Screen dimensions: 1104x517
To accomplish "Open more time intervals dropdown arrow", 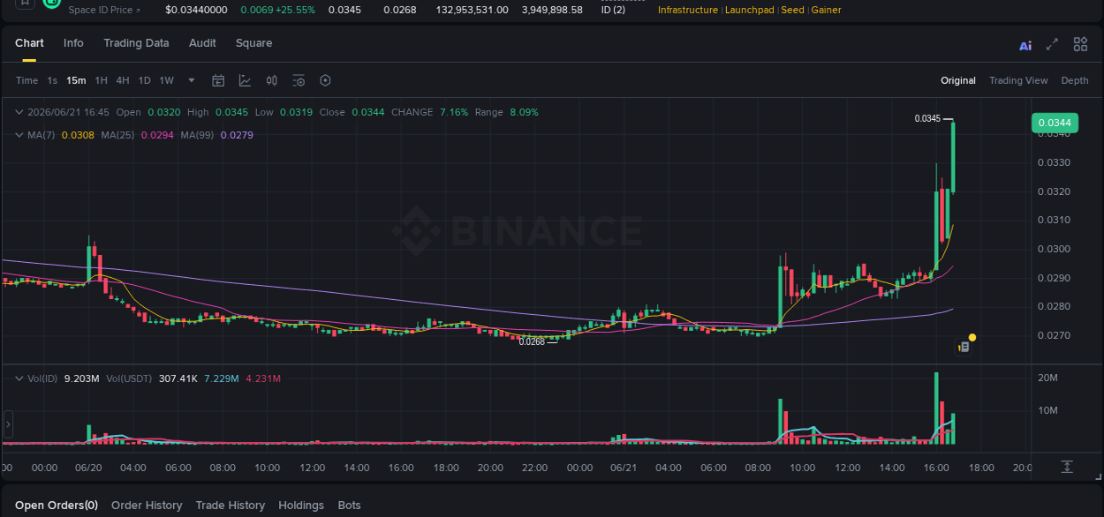I will pos(192,80).
